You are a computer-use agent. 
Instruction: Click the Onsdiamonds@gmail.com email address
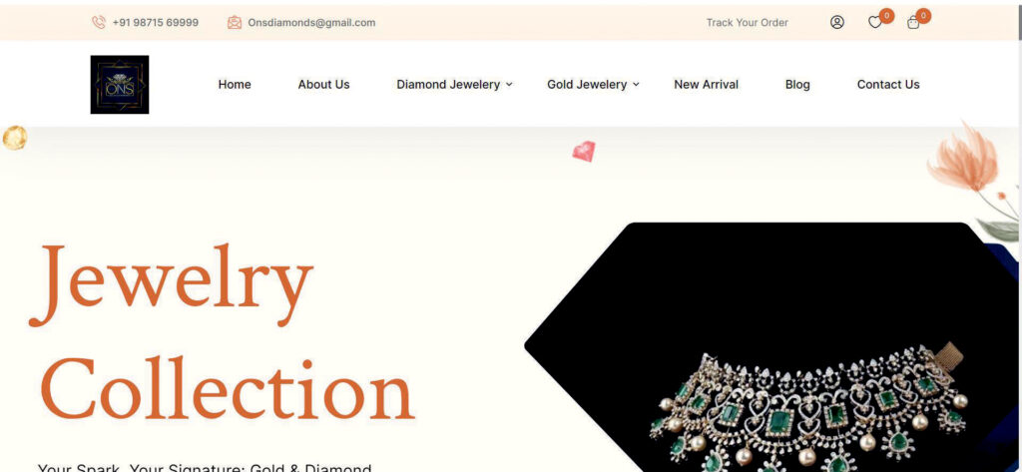311,22
